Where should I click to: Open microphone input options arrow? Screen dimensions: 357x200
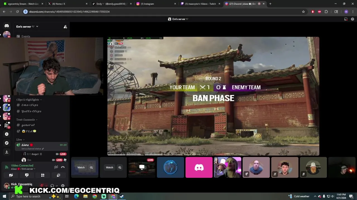click(46, 186)
